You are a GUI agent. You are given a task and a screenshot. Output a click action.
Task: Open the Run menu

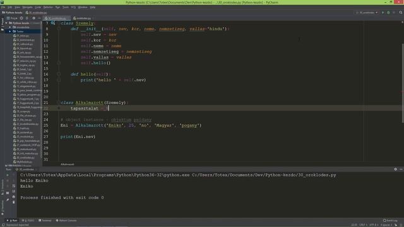pos(57,7)
